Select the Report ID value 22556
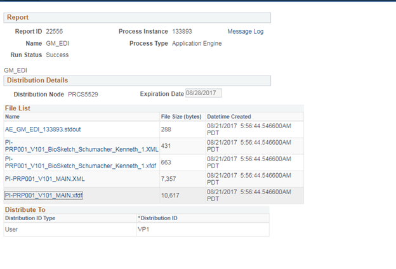 (x=55, y=32)
